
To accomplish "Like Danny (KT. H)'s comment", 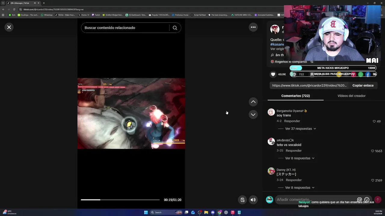I will click(373, 180).
